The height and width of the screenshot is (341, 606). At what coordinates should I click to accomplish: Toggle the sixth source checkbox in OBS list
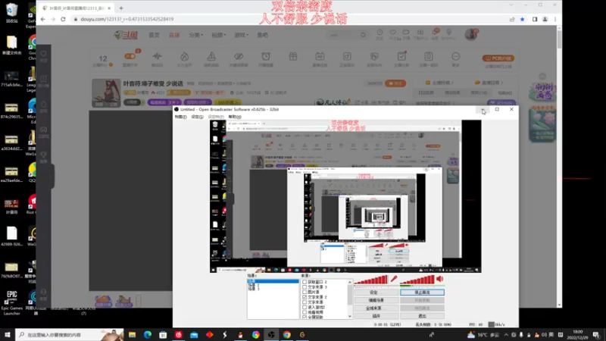(305, 308)
